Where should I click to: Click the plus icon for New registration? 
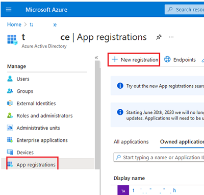115,59
